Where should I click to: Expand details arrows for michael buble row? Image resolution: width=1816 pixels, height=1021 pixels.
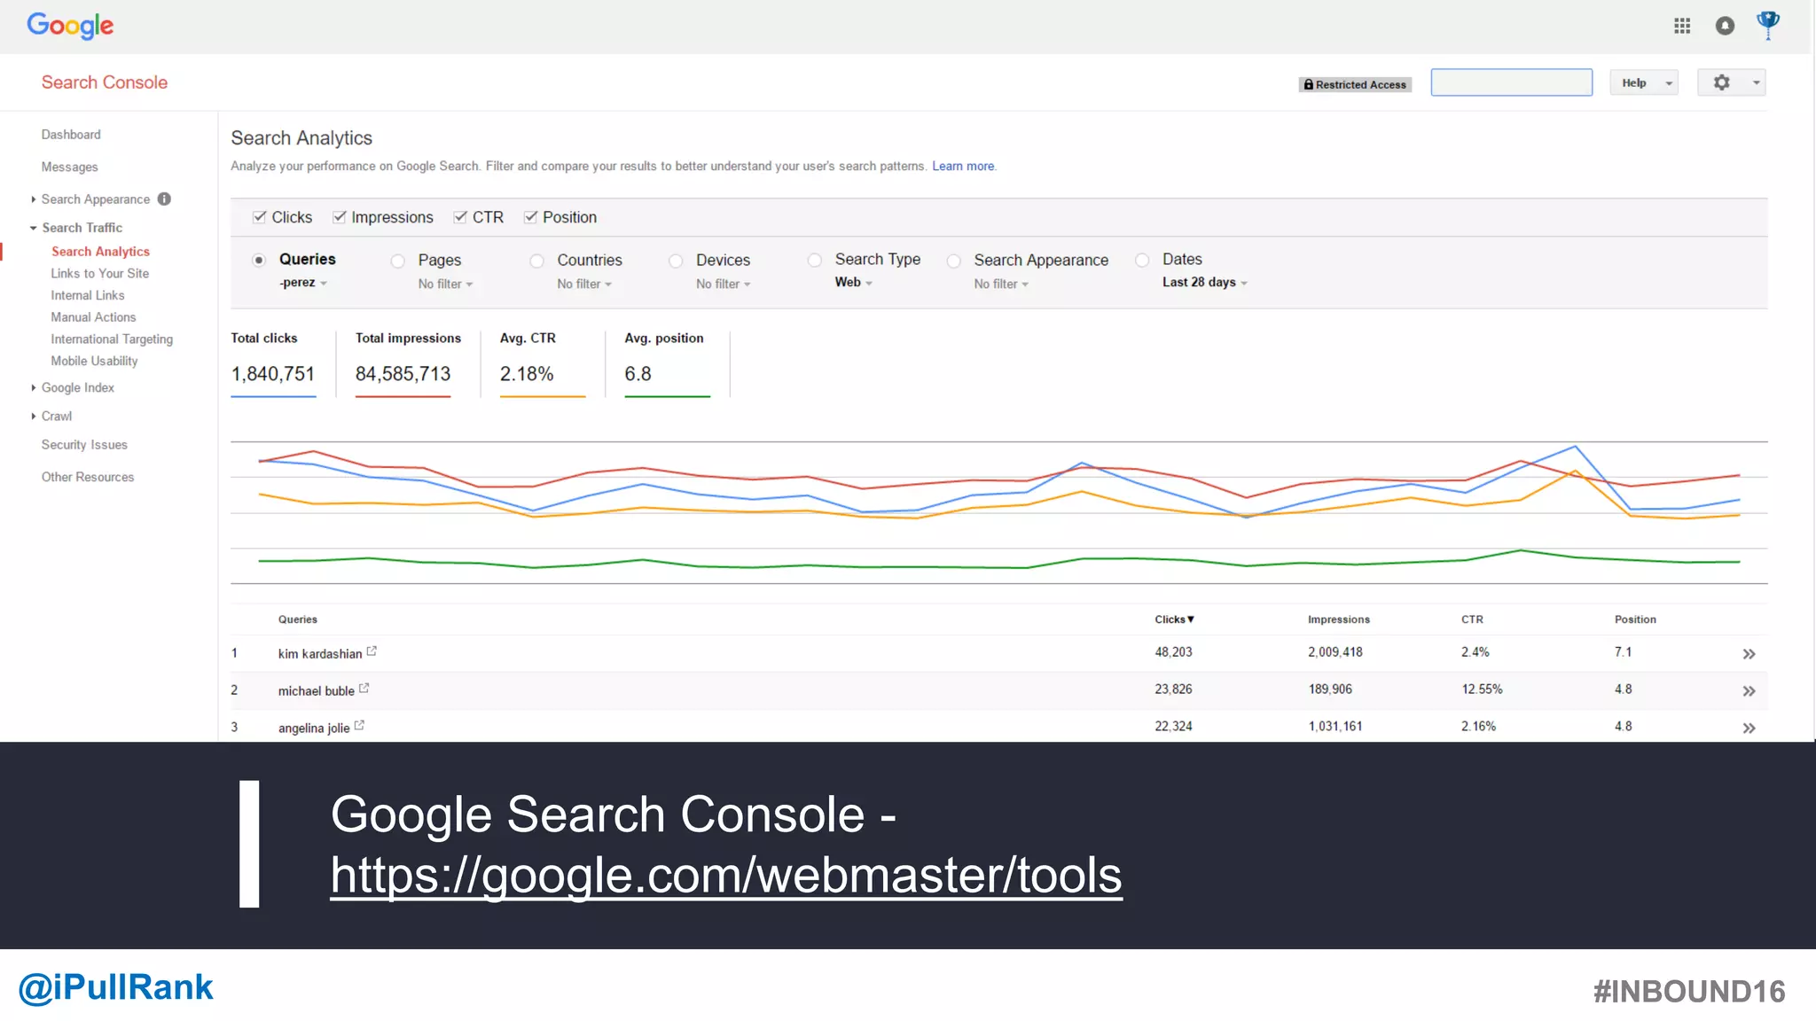click(1749, 691)
